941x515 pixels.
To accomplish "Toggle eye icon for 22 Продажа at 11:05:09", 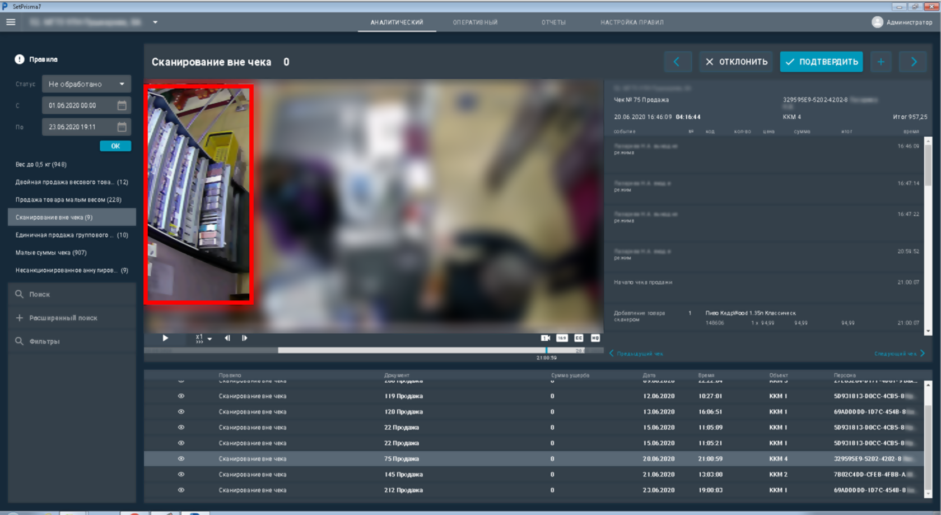I will [181, 428].
